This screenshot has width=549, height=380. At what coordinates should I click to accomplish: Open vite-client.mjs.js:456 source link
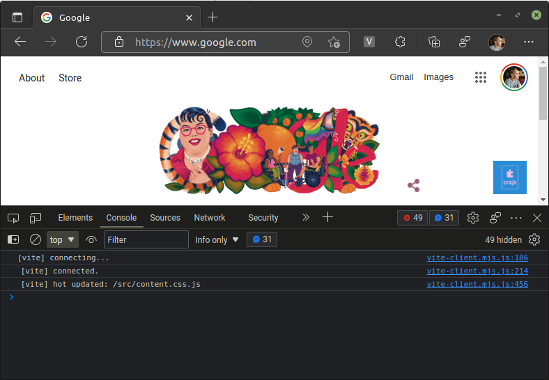click(x=477, y=284)
